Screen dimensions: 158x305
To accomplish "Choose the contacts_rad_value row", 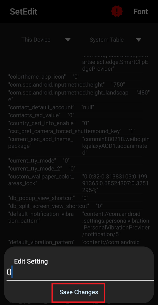I will [75, 115].
